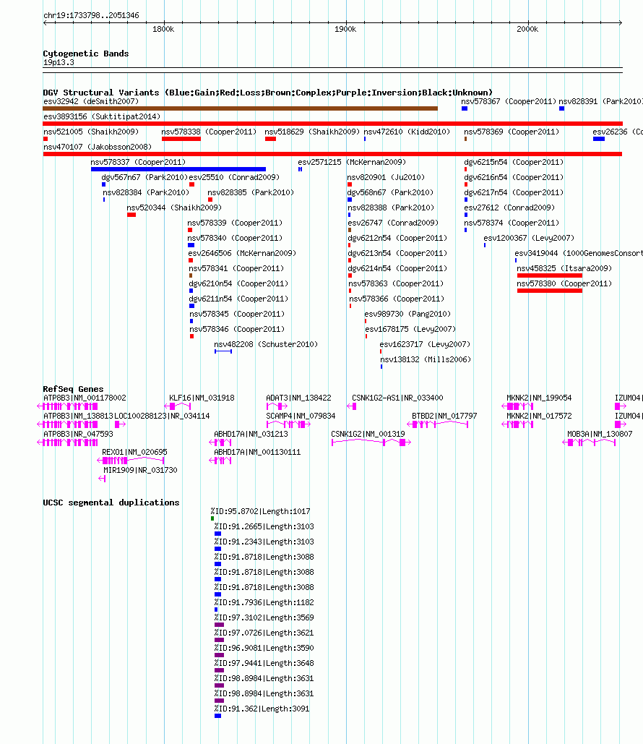
Task: Click the nsv578367 (Cooper2011) label
Action: (509, 101)
